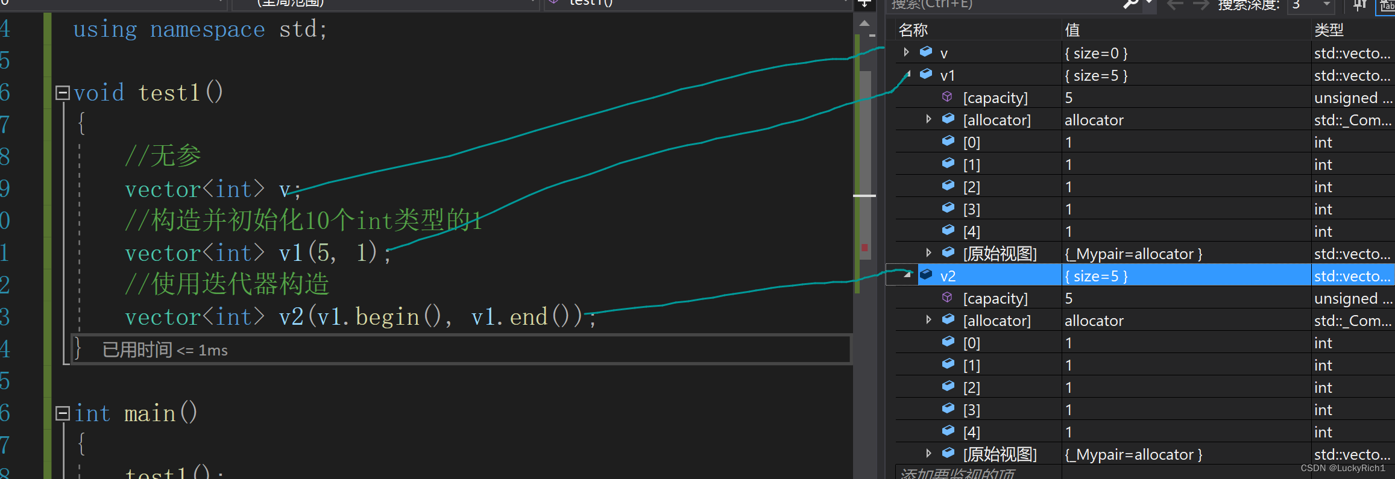This screenshot has width=1395, height=479.
Task: Click the cube icon of v1 element [0]
Action: coord(948,142)
